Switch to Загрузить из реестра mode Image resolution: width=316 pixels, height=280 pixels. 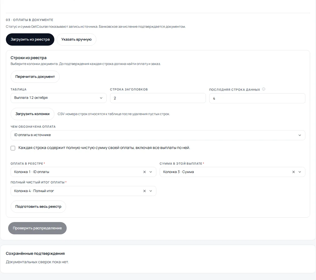click(30, 39)
